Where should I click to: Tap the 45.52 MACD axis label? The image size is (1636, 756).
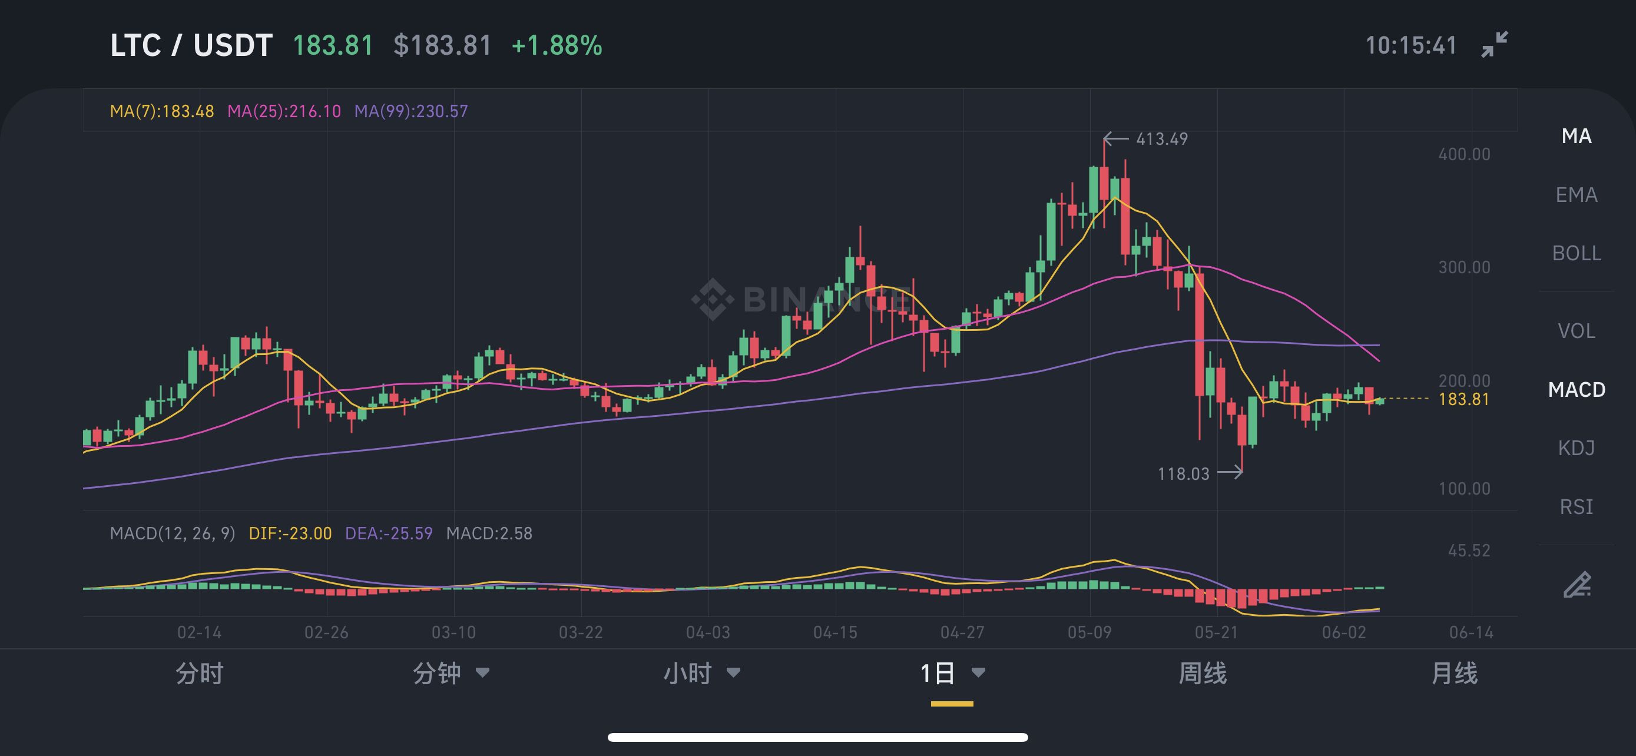[1469, 551]
